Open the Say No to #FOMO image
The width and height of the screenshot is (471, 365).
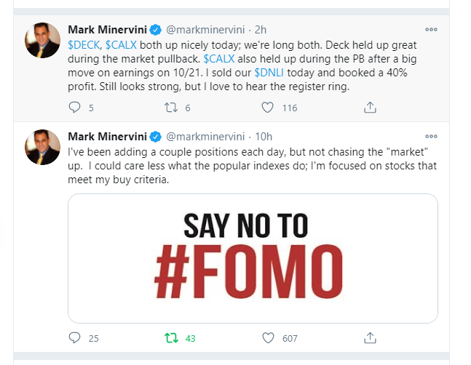(253, 257)
